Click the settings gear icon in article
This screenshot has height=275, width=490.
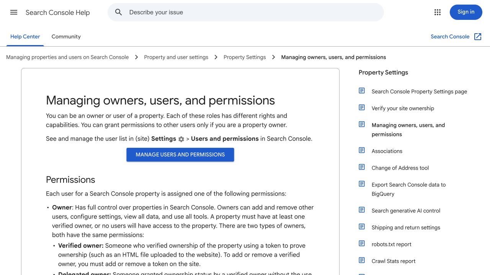tap(181, 139)
